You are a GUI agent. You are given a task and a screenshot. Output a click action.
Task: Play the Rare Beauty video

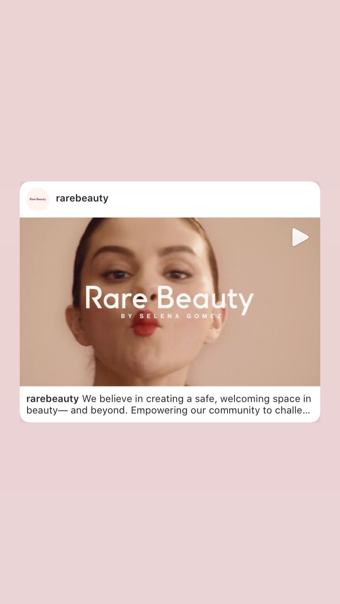pos(300,237)
